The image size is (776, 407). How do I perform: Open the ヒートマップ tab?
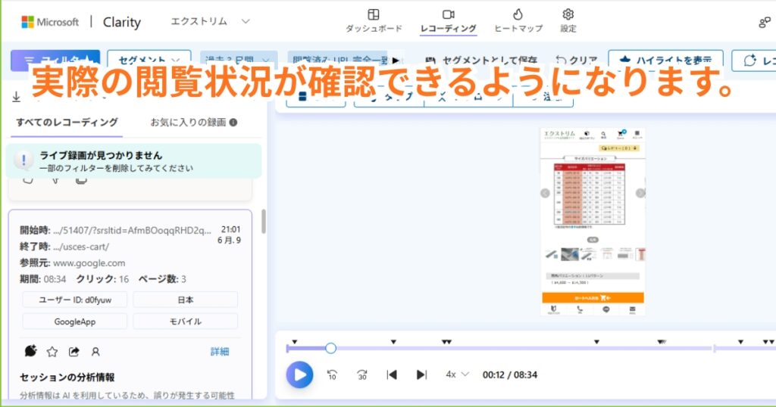pyautogui.click(x=518, y=21)
